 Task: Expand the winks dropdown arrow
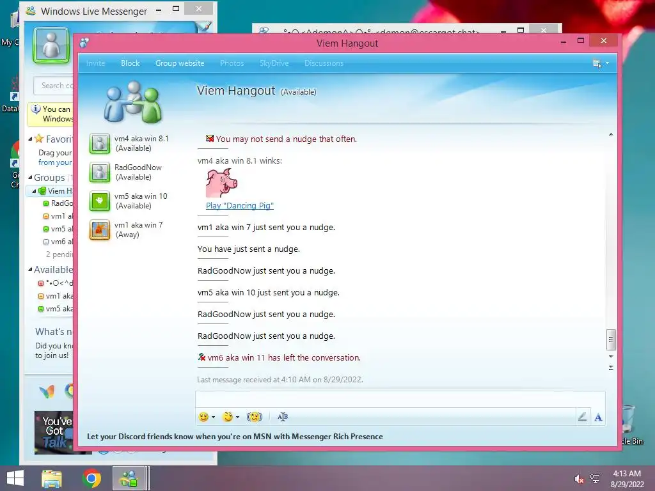[x=238, y=417]
